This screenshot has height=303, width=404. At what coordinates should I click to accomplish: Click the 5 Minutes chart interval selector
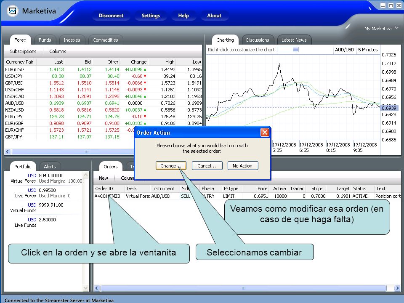pos(368,50)
